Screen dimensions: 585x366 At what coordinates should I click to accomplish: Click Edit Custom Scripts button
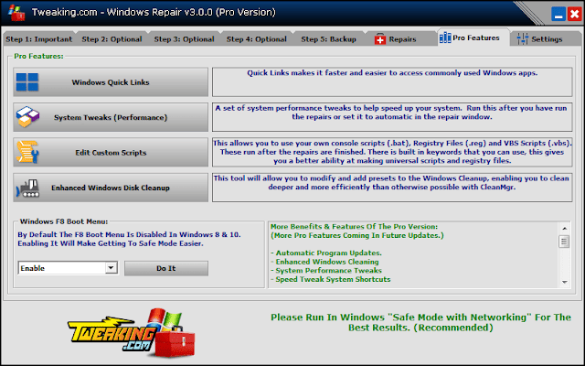[111, 153]
